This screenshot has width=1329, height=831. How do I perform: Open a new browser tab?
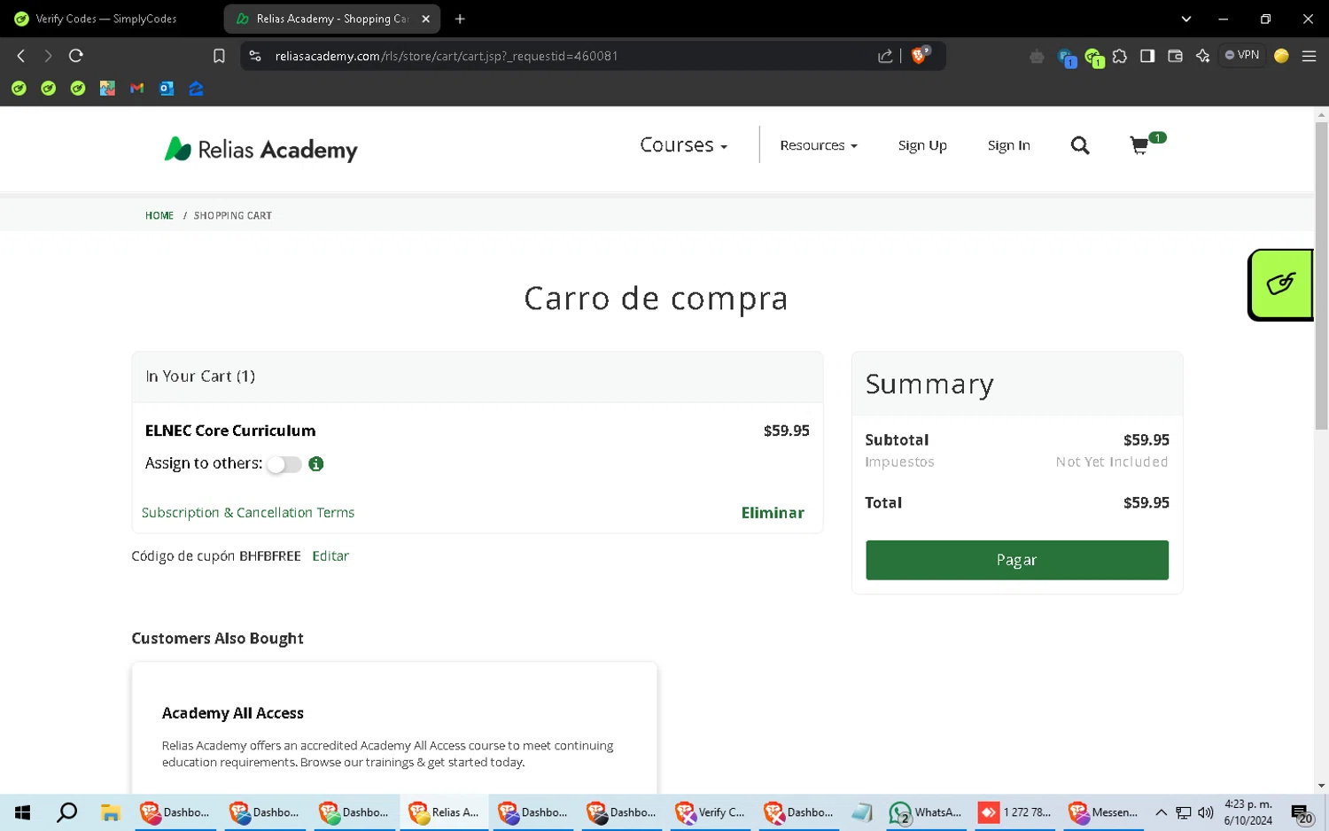(459, 19)
